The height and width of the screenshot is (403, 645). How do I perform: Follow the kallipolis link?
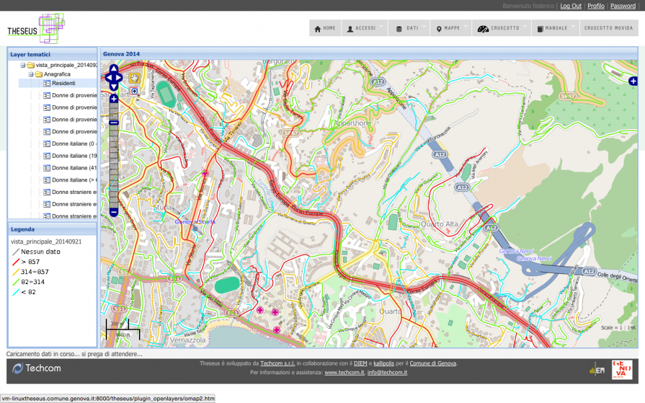(x=384, y=364)
